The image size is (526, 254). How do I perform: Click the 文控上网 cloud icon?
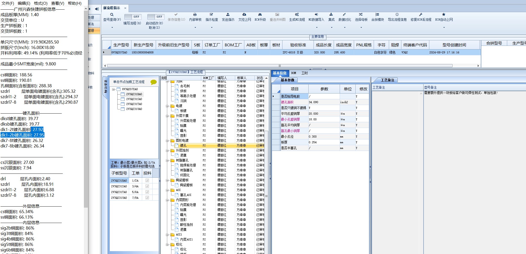pos(244,15)
